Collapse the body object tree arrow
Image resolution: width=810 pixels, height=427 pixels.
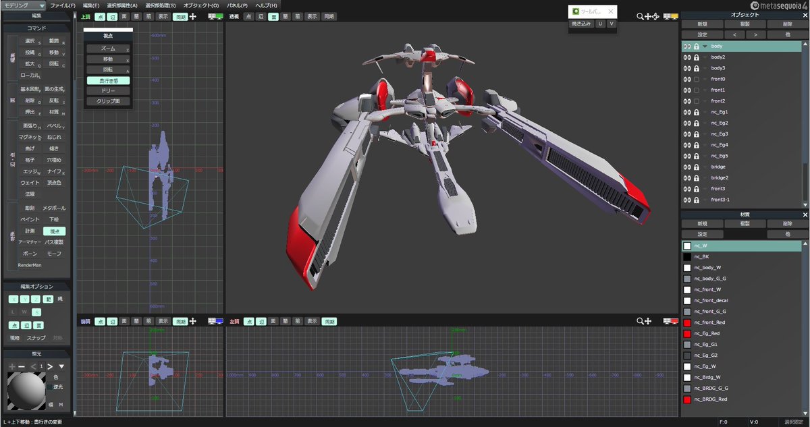[705, 47]
